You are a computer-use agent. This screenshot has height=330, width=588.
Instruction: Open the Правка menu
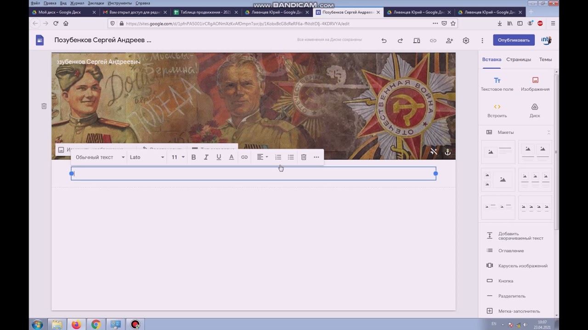[x=50, y=3]
